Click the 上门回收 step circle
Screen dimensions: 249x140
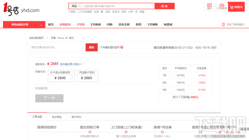pos(126,132)
